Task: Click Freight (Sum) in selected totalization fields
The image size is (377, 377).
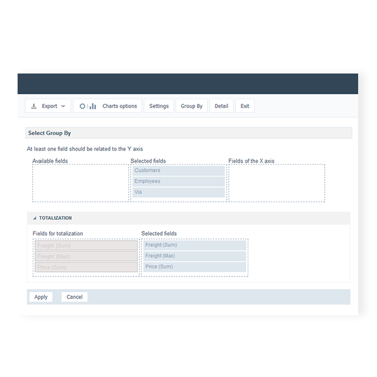Action: [x=195, y=245]
